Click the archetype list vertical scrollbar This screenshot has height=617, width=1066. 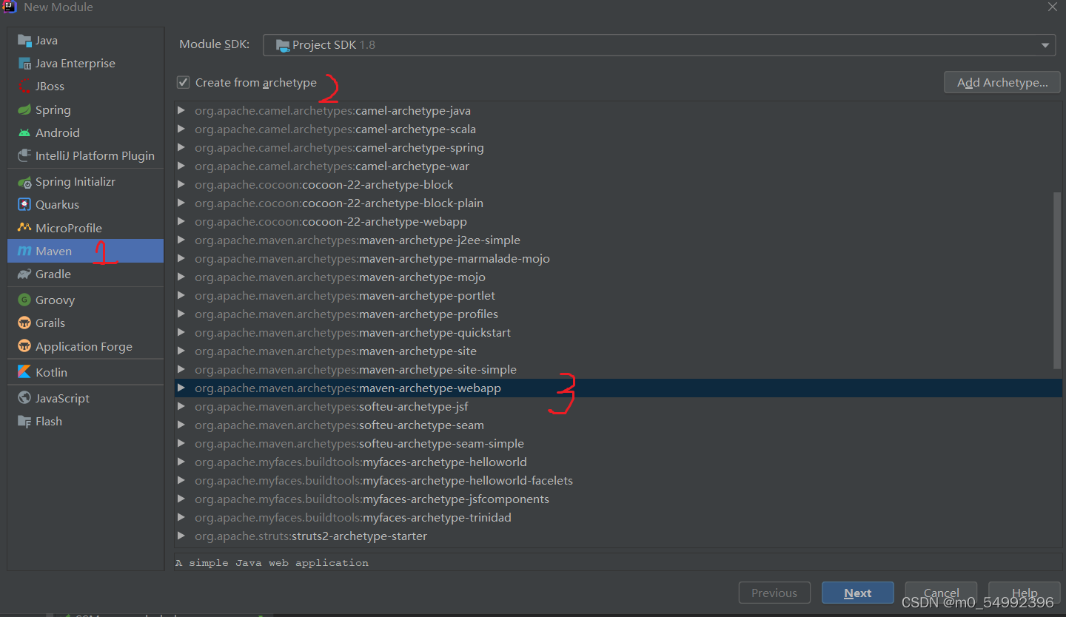click(1057, 280)
